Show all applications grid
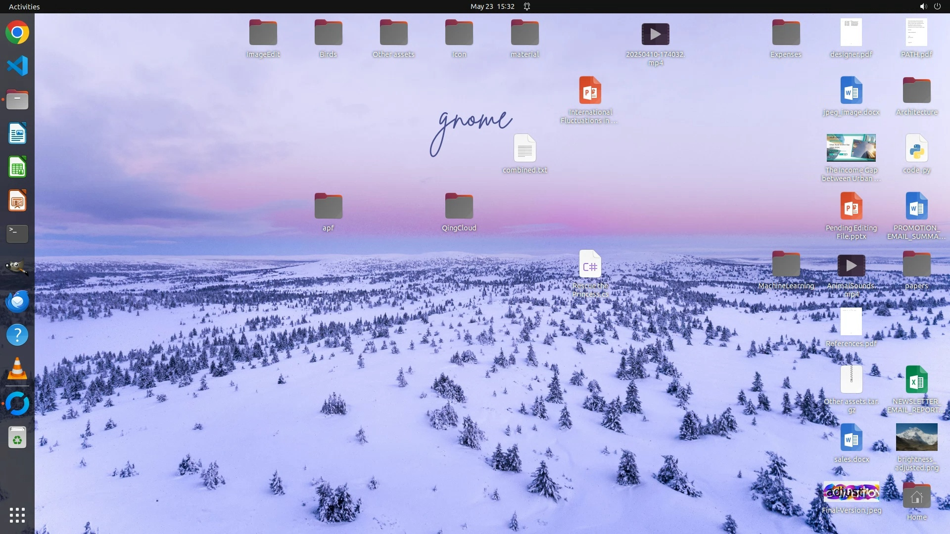This screenshot has width=950, height=534. point(17,515)
